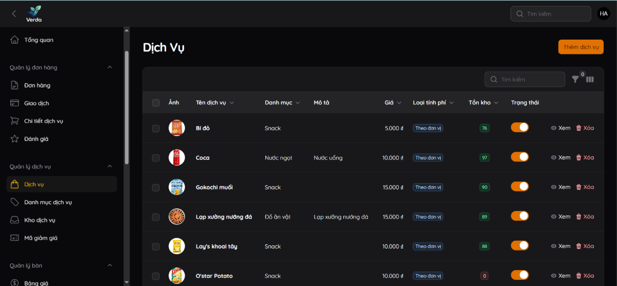The height and width of the screenshot is (286, 617).
Task: Collapse the Quản lý dịch vụ section
Action: point(110,167)
